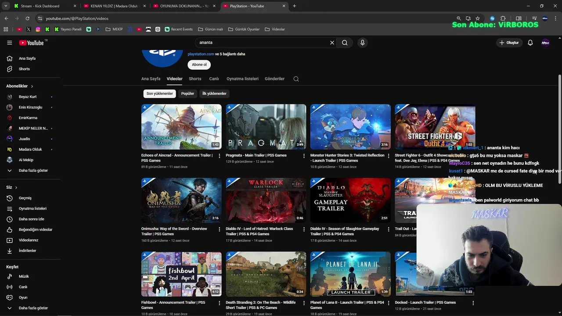Select the İlk yüklenenler filter chip
Image resolution: width=562 pixels, height=316 pixels.
point(214,93)
